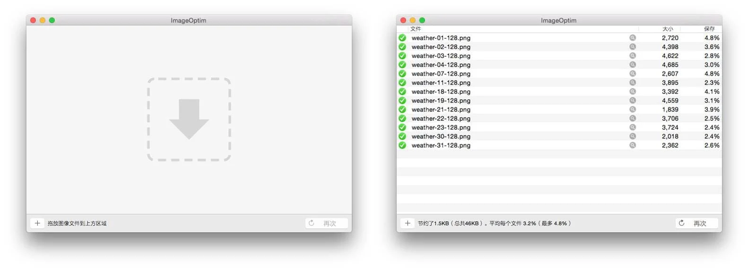
Task: Click status text 节约了1.5KB summary
Action: (494, 223)
